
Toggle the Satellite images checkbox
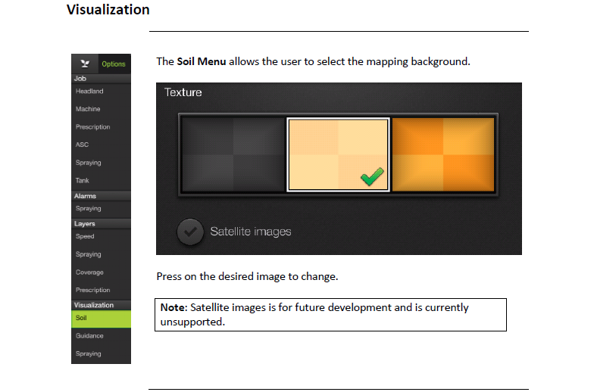pos(190,232)
